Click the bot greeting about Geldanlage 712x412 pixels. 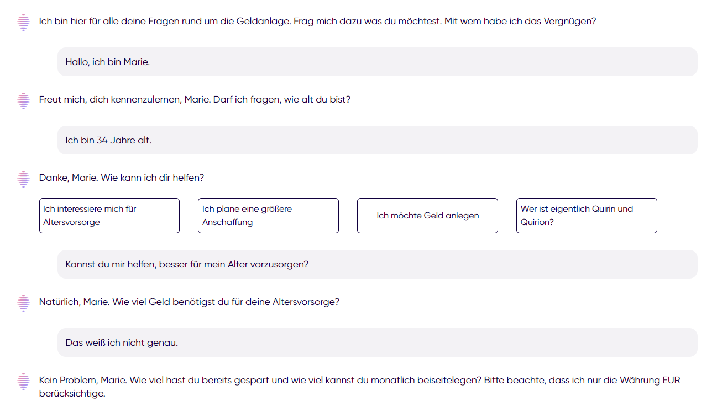click(317, 22)
